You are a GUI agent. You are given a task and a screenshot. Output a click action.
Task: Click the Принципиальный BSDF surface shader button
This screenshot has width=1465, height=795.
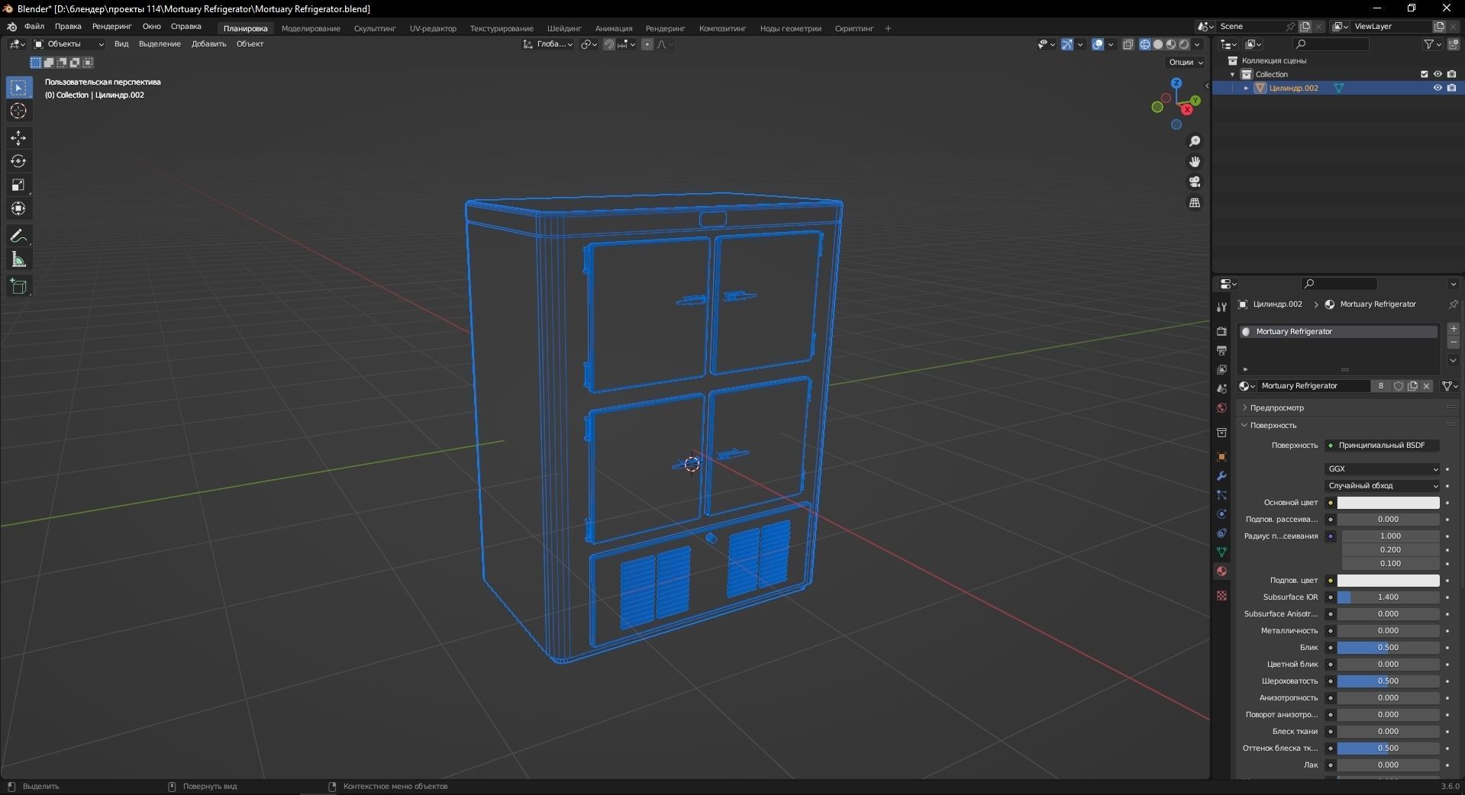(1383, 446)
